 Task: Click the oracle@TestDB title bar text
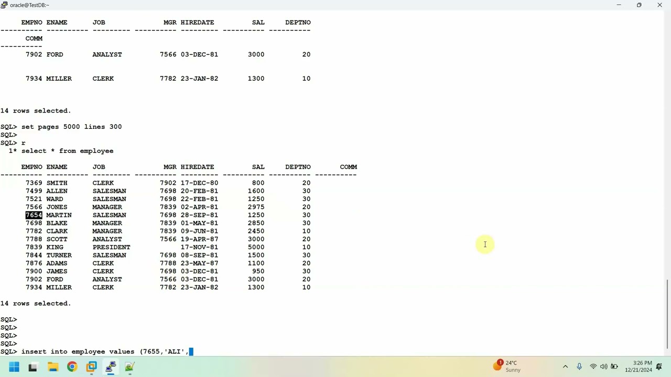(x=29, y=5)
